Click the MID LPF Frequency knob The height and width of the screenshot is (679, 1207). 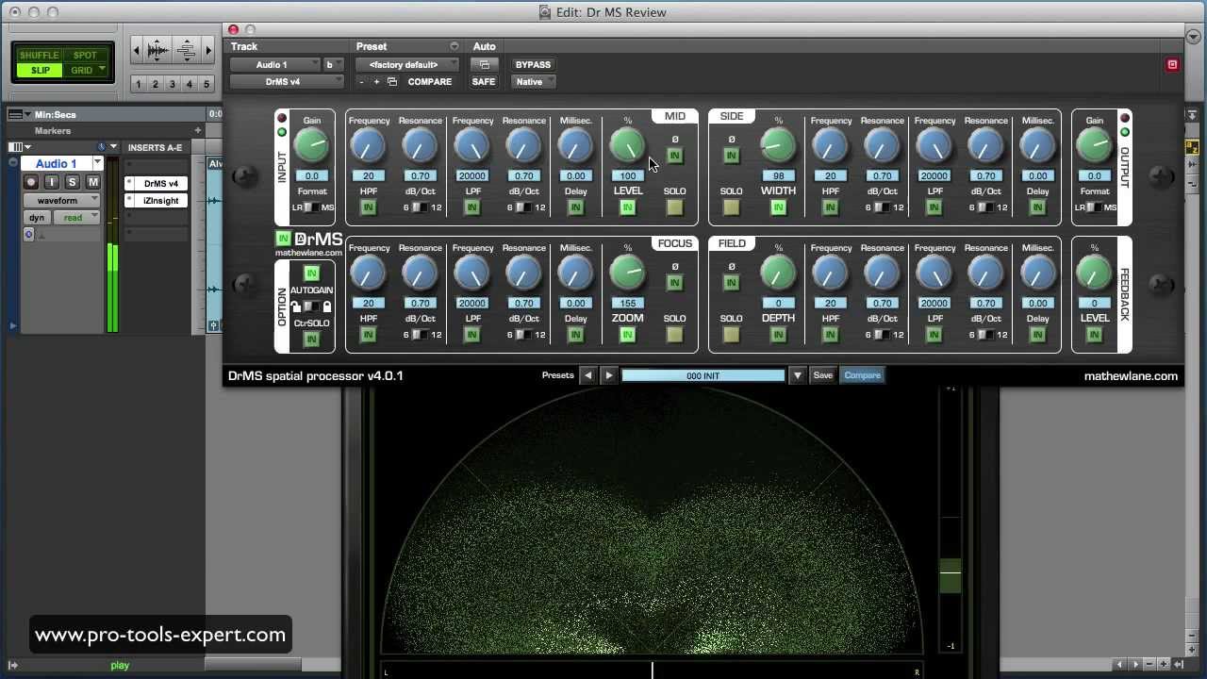click(x=471, y=145)
